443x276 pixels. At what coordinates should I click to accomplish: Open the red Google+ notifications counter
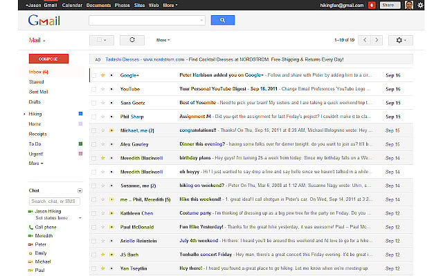tap(372, 5)
